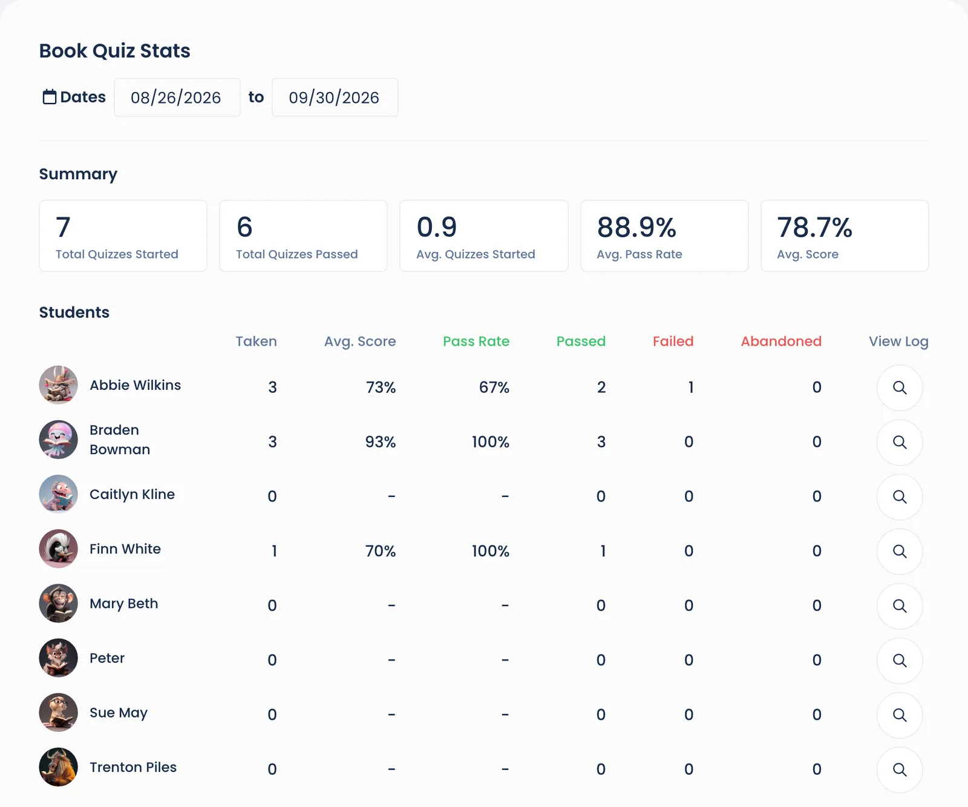The image size is (968, 807).
Task: Open the view log for Sue May
Action: [900, 715]
